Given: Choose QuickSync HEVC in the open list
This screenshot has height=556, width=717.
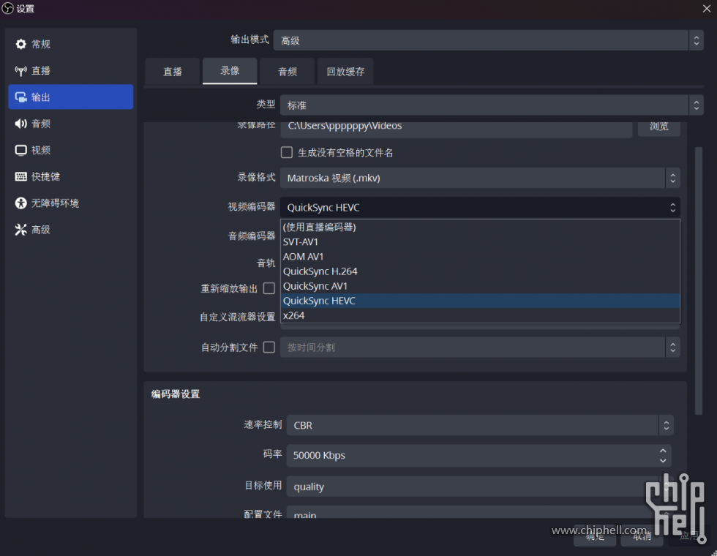Looking at the screenshot, I should 480,301.
